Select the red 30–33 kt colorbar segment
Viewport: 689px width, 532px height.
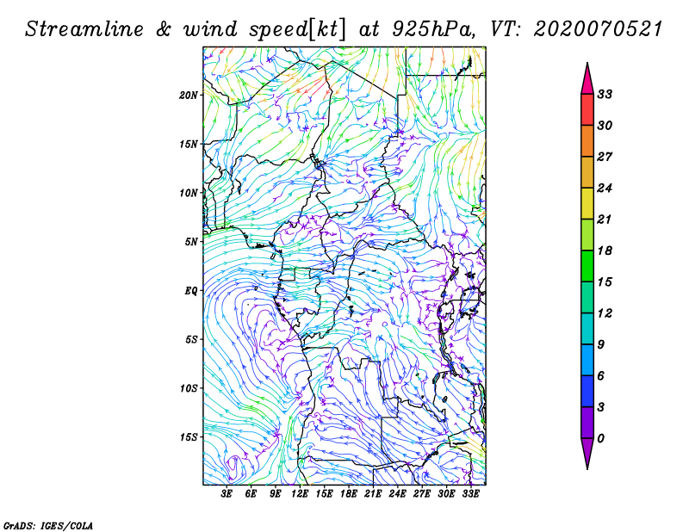pos(587,110)
